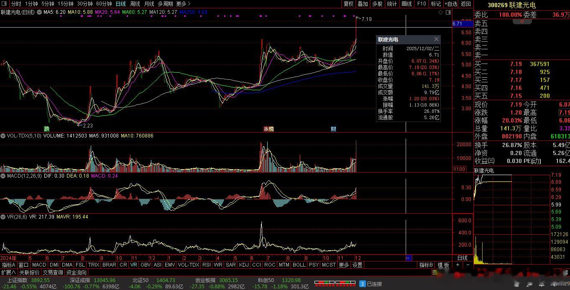
Task: Open the 资金流向 tab
Action: coord(77,272)
